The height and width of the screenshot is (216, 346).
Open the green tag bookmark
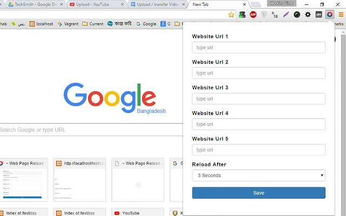18,24
